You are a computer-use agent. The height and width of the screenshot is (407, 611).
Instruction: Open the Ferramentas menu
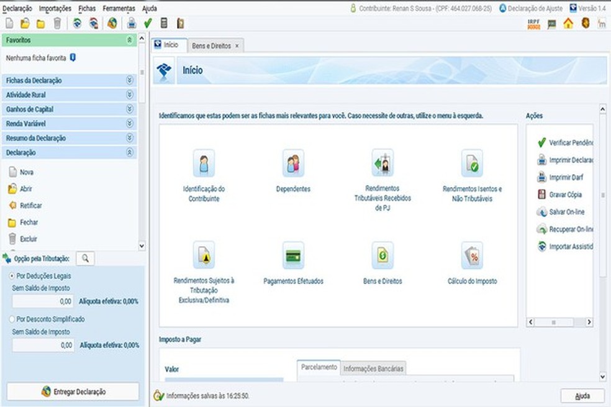click(x=119, y=8)
